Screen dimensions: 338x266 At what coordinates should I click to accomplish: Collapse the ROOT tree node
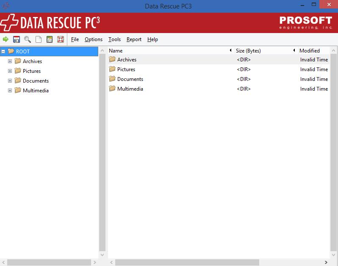coord(3,52)
